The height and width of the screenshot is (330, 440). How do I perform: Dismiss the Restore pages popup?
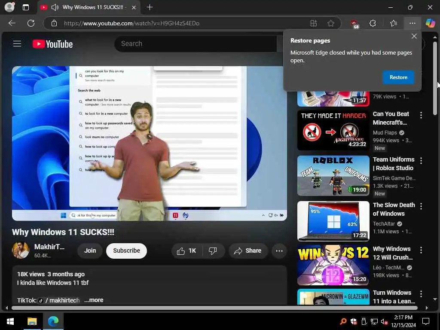(x=414, y=36)
